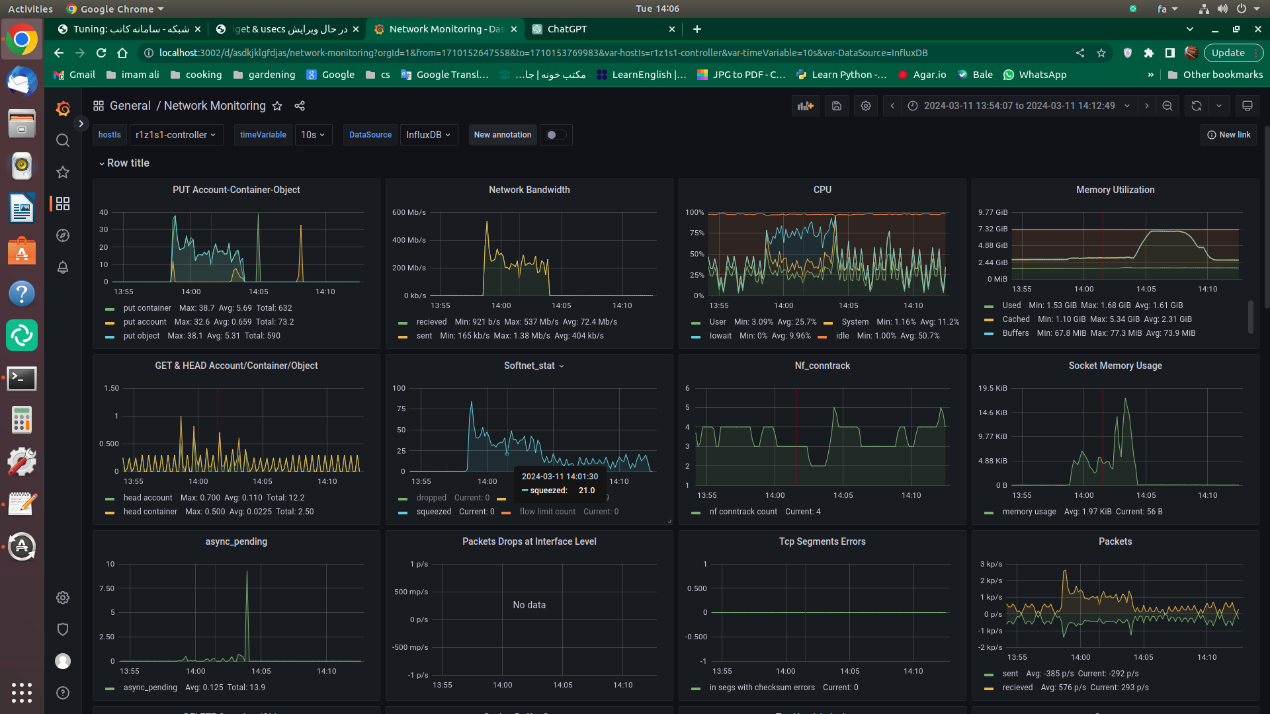Open the timeVariable 10s dropdown
This screenshot has width=1270, height=714.
pyautogui.click(x=313, y=135)
